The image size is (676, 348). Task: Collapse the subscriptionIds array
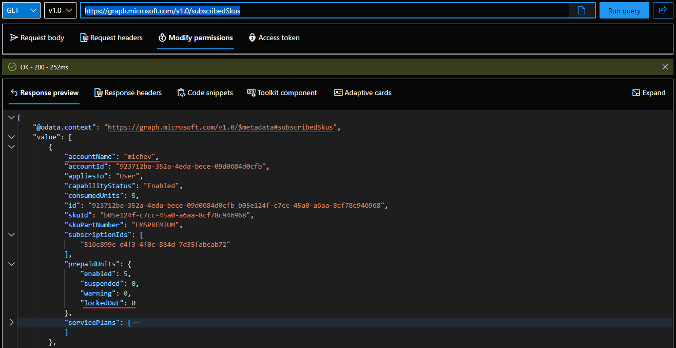(x=12, y=234)
